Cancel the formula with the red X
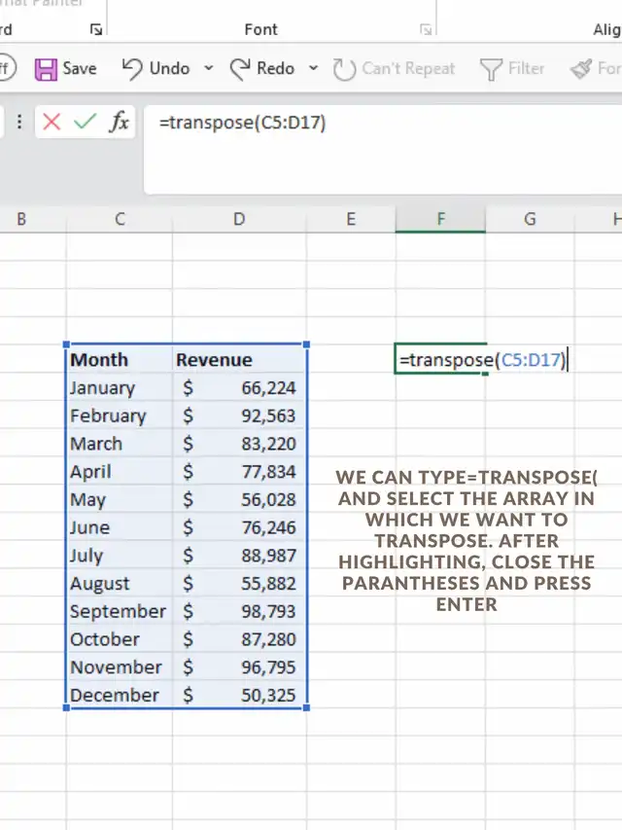Viewport: 622px width, 830px height. [x=52, y=123]
